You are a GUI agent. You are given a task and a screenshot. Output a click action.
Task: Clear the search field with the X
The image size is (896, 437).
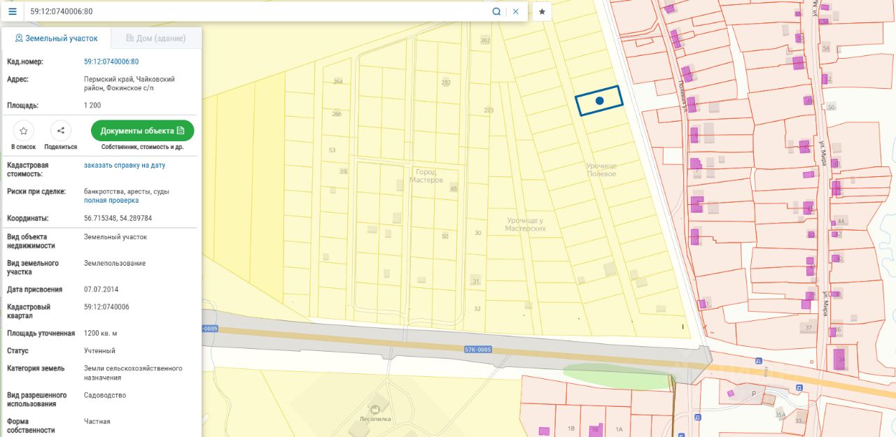tap(516, 12)
